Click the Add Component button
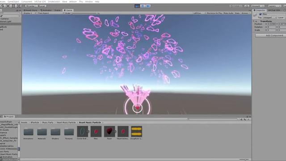 [x=271, y=35]
